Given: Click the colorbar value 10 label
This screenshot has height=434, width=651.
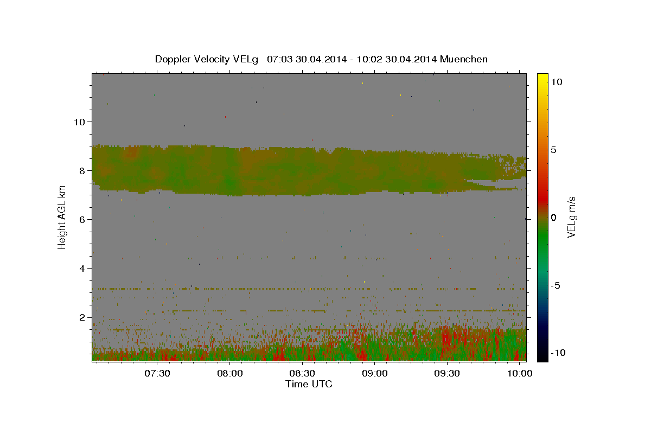Looking at the screenshot, I should pos(557,81).
